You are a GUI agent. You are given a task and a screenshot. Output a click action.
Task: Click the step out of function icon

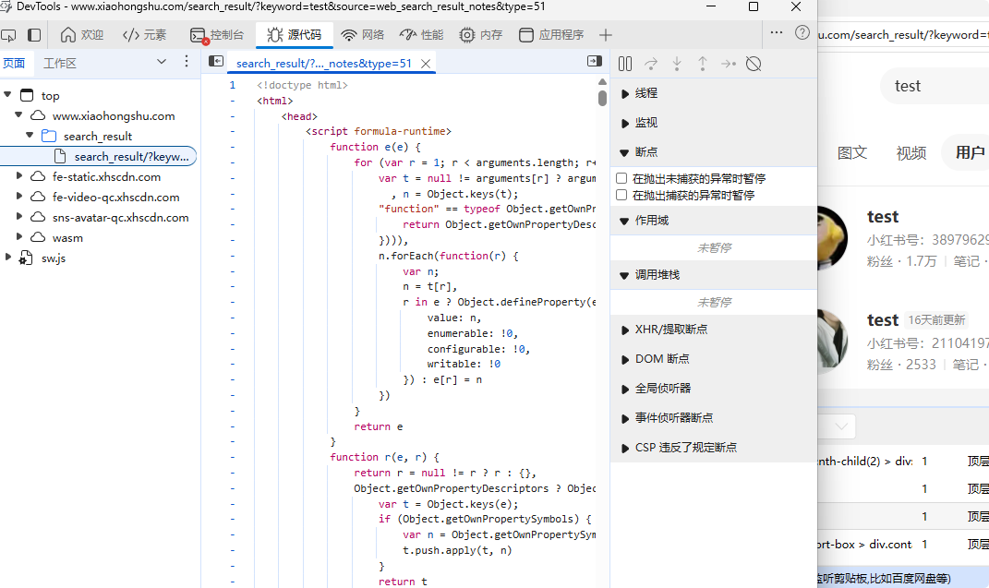click(703, 64)
